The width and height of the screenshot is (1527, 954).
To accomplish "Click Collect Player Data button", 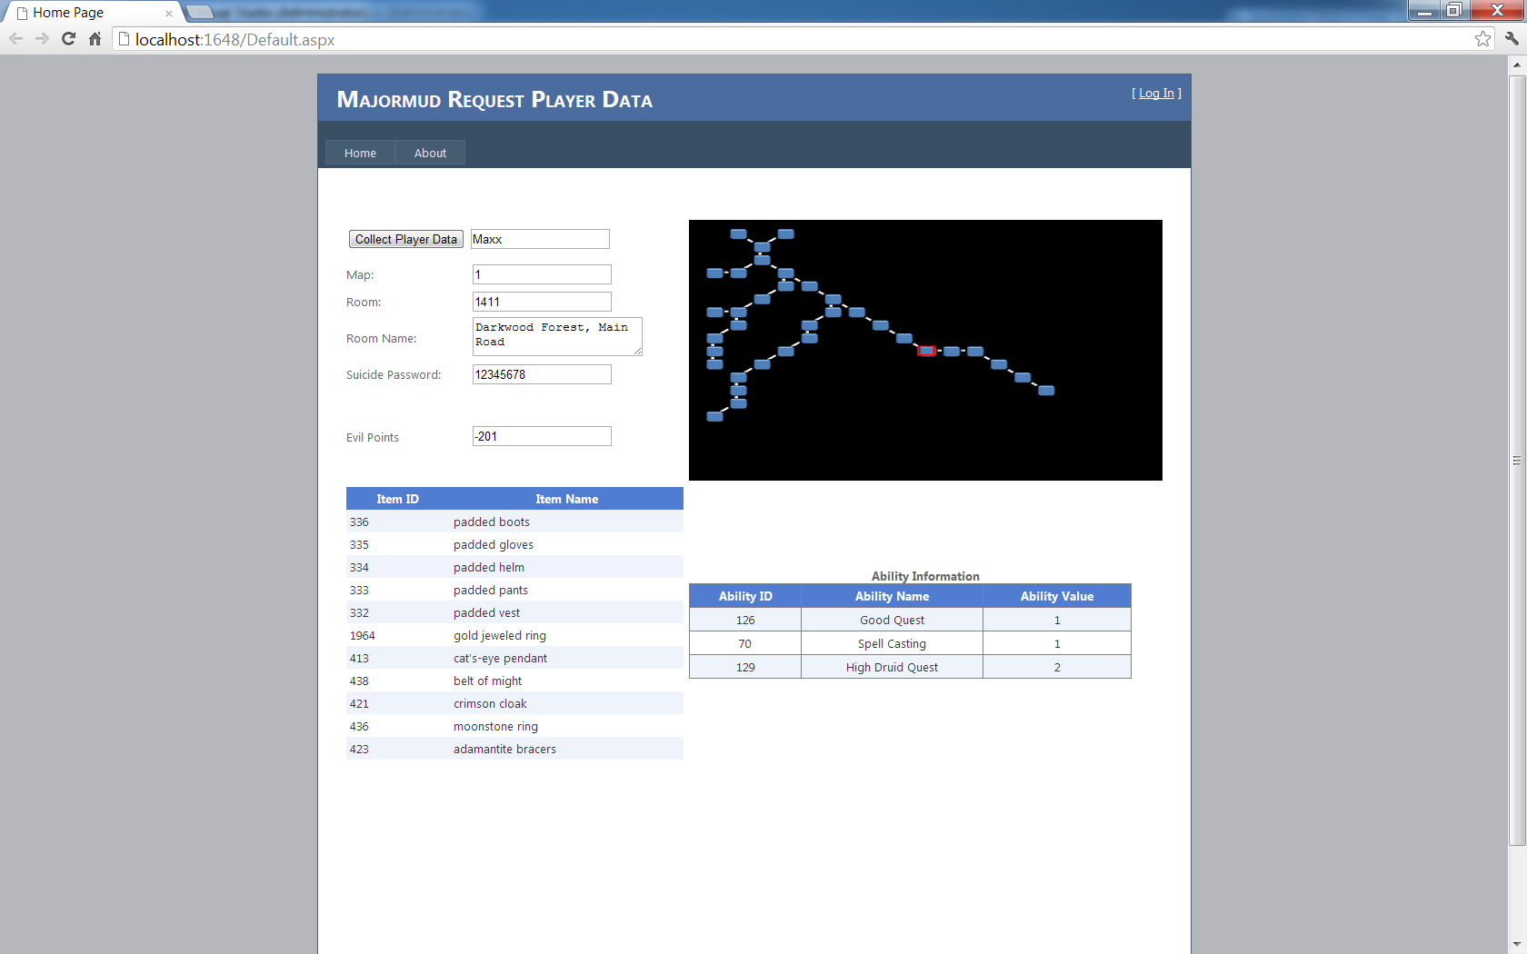I will click(406, 239).
